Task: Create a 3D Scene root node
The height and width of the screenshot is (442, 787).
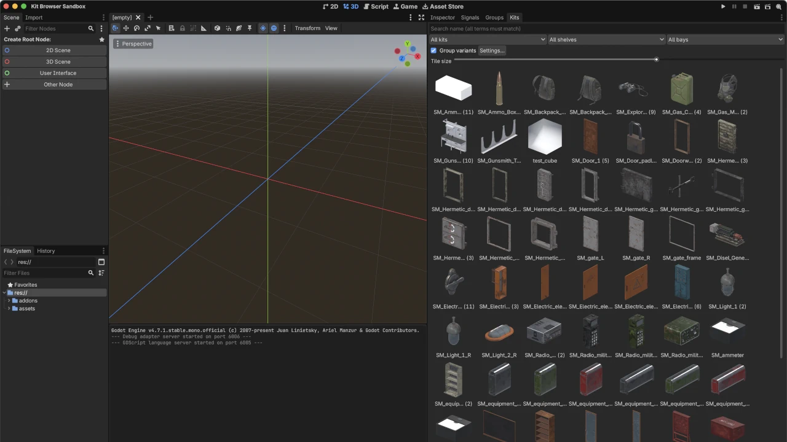Action: (x=54, y=61)
